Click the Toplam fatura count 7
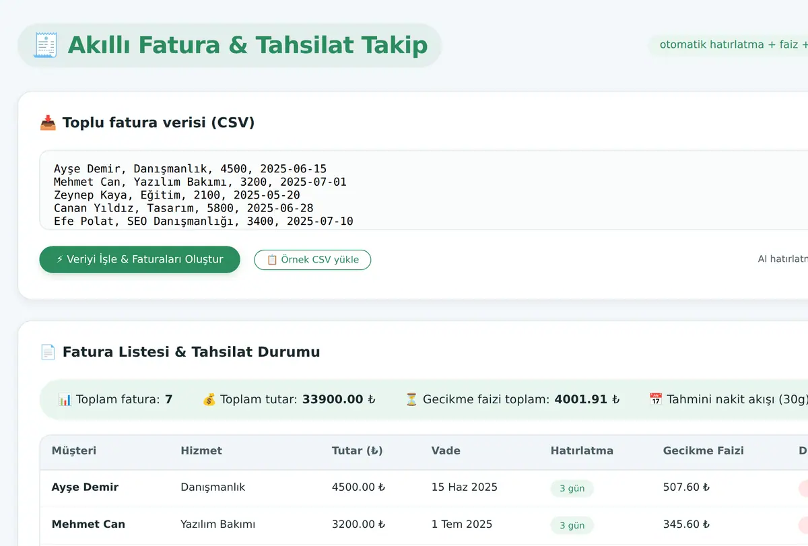Image resolution: width=808 pixels, height=546 pixels. (x=169, y=399)
